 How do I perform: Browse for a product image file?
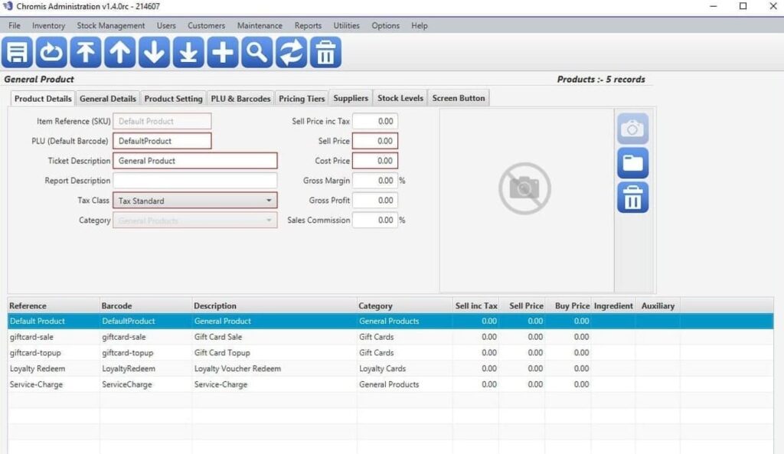(632, 162)
